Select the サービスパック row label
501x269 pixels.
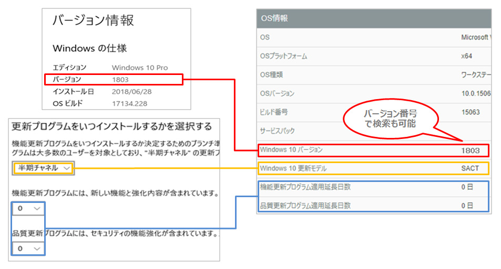coord(277,131)
